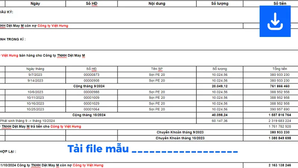
Task: Select the total quantity 60.147,36
Action: click(x=220, y=121)
